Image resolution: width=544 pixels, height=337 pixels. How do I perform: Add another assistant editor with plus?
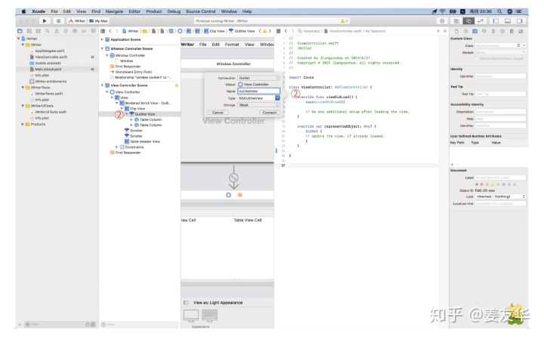point(437,31)
